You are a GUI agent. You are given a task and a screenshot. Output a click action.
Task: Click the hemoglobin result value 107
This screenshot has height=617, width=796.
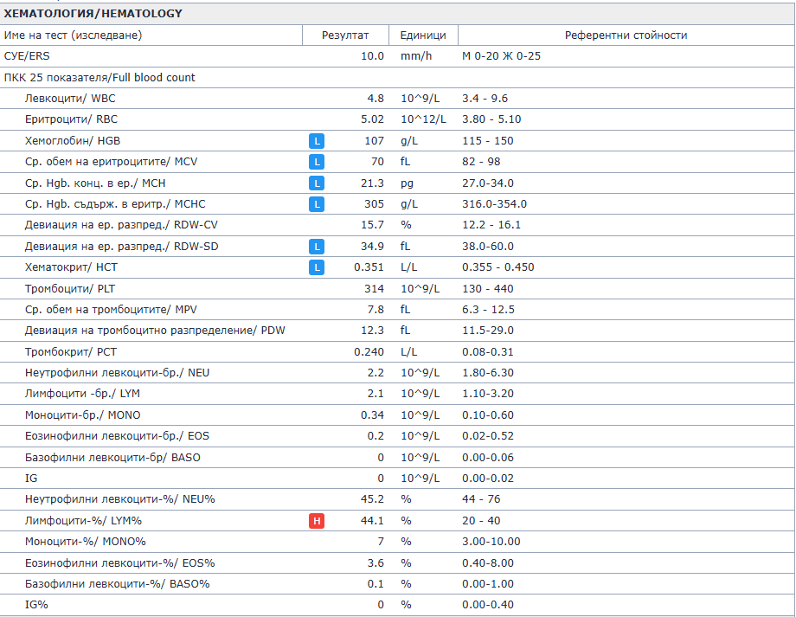375,141
